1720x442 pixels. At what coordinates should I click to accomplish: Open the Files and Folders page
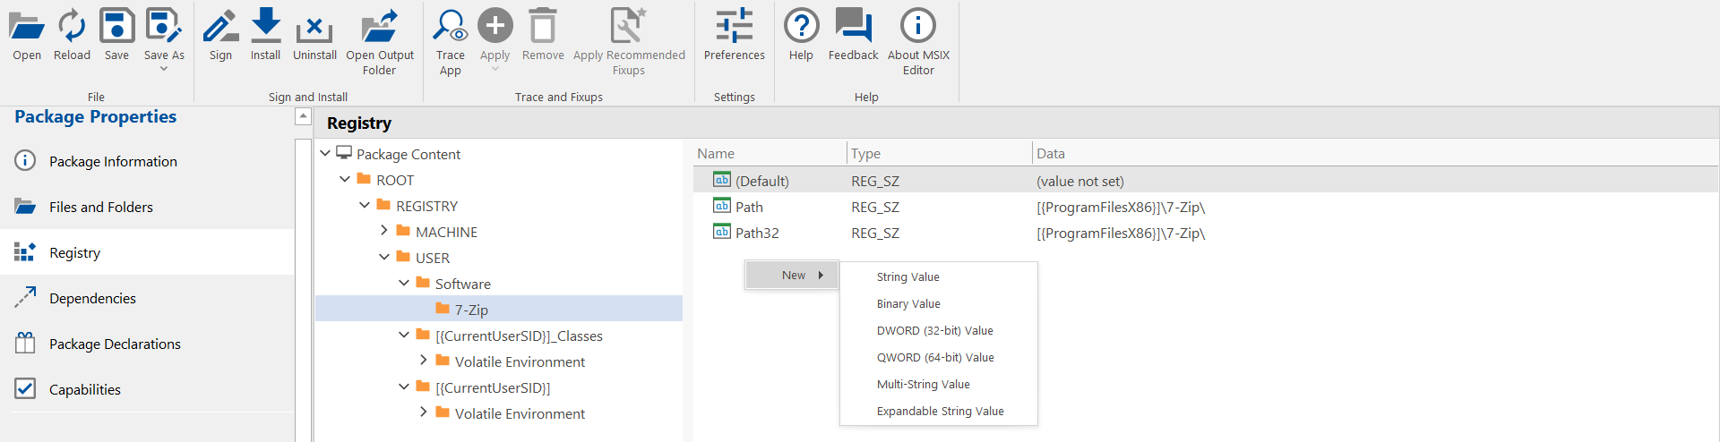click(x=100, y=207)
